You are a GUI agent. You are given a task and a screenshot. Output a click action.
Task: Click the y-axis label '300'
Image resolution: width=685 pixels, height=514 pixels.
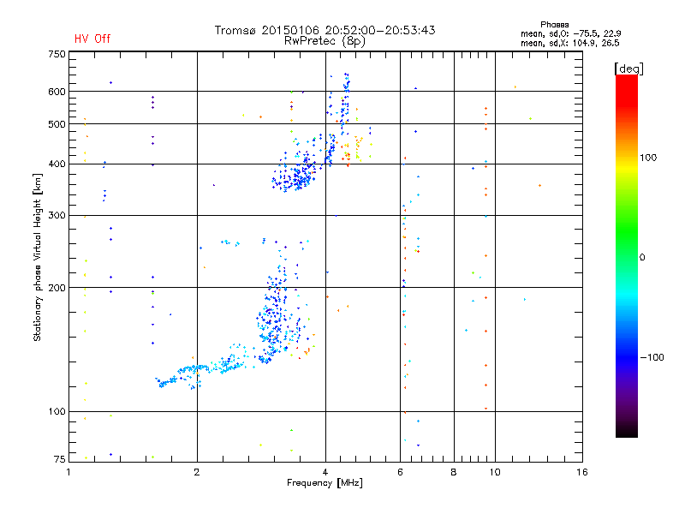(57, 215)
